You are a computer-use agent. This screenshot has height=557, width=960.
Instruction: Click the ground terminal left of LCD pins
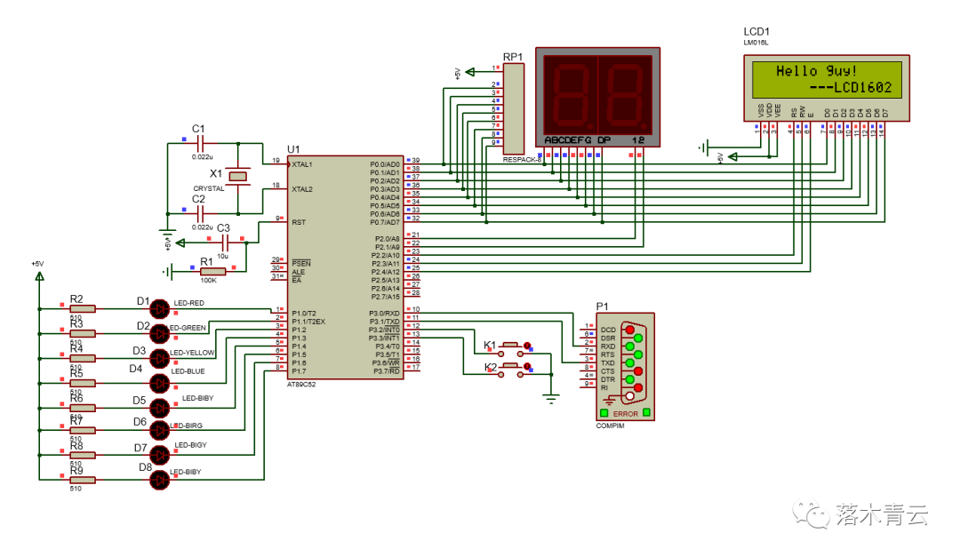703,147
